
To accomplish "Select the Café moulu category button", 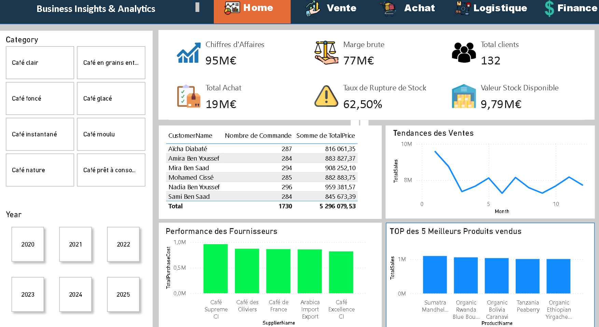I will (111, 134).
